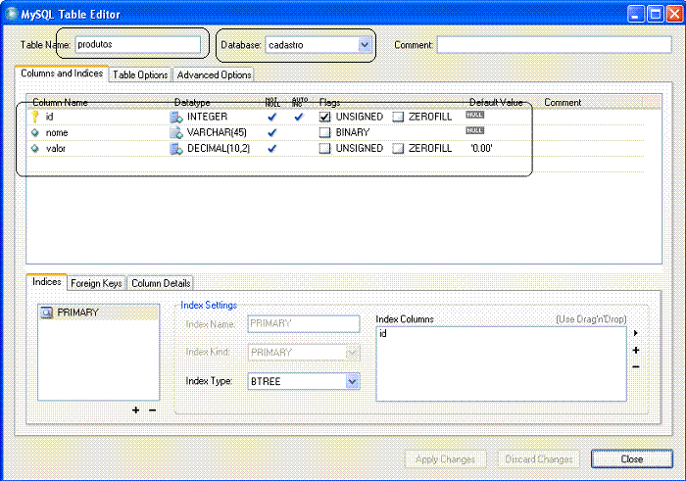Click the Close button
Viewport: 686px width, 481px height.
click(632, 459)
